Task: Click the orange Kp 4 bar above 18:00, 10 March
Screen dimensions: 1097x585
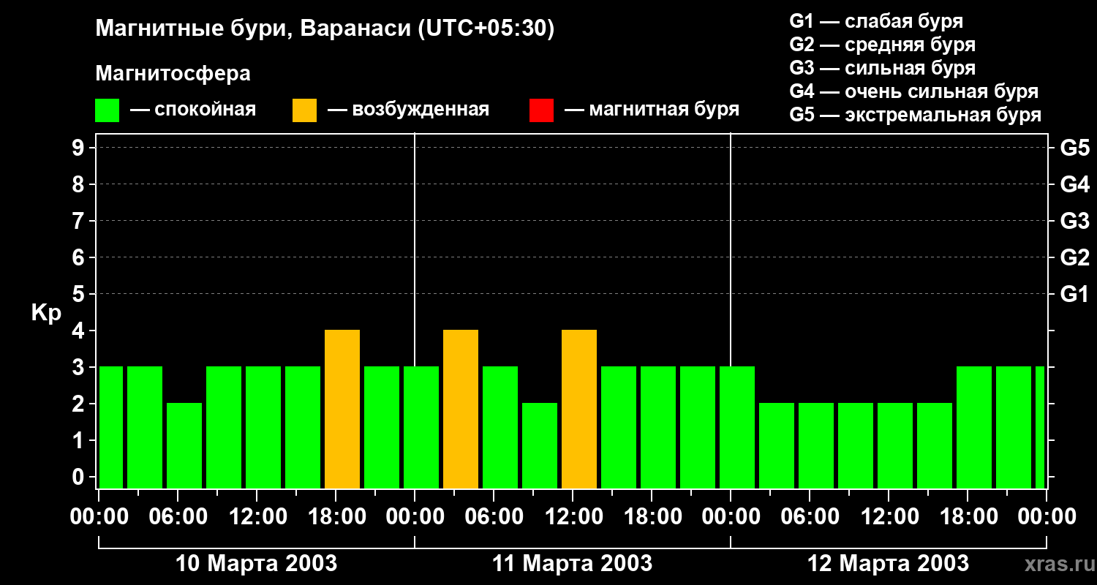Action: pos(342,409)
